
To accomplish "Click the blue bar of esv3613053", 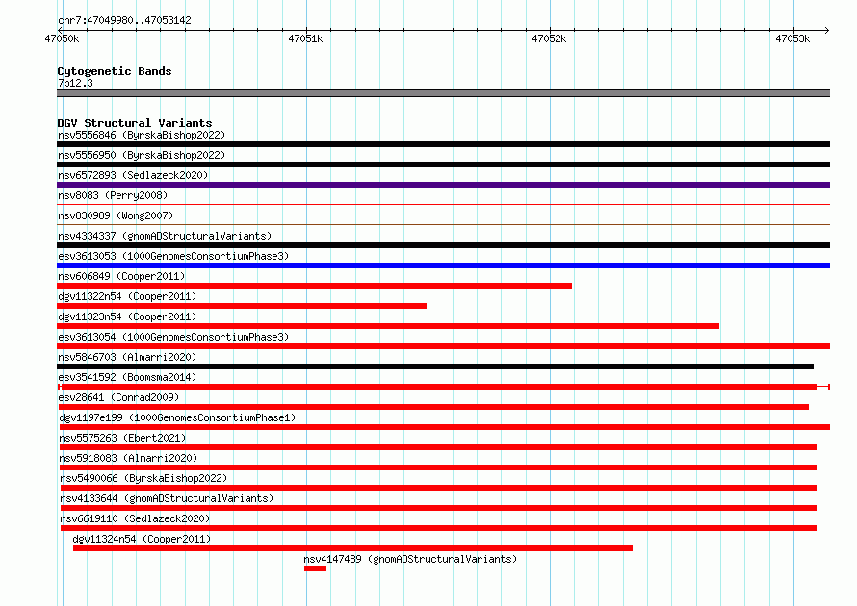I will [x=443, y=265].
